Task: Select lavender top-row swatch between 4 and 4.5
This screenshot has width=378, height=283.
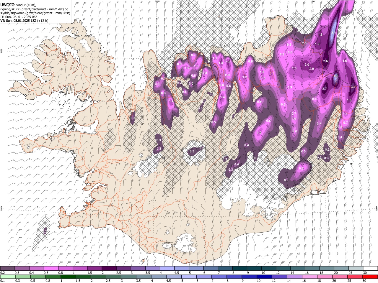Action: (x=167, y=269)
